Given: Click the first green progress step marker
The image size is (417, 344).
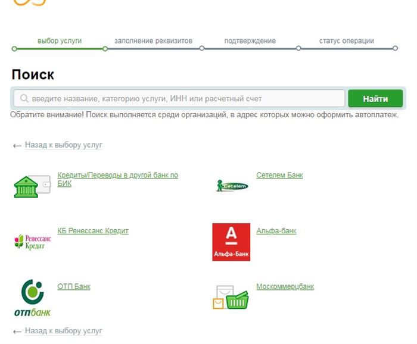Looking at the screenshot, I should pyautogui.click(x=14, y=49).
